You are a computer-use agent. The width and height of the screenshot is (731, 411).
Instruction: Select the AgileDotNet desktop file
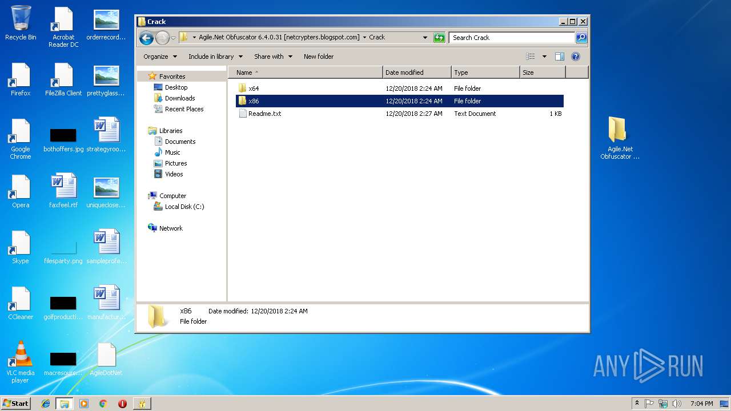(x=106, y=358)
